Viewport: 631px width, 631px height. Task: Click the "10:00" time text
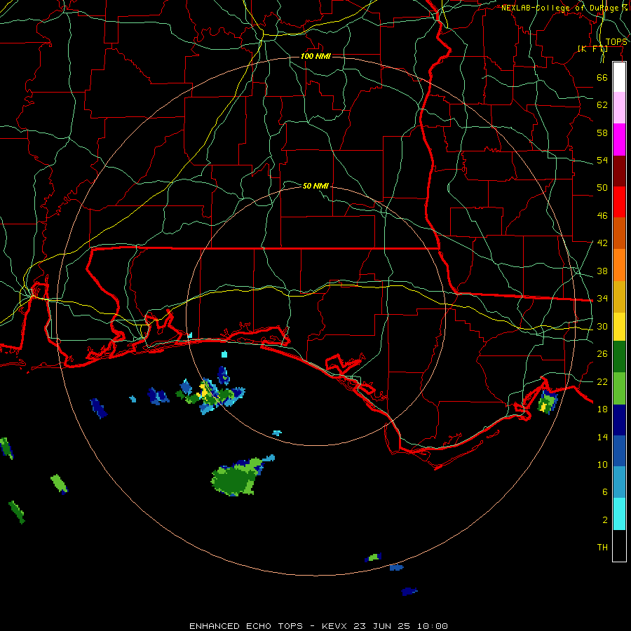point(433,626)
